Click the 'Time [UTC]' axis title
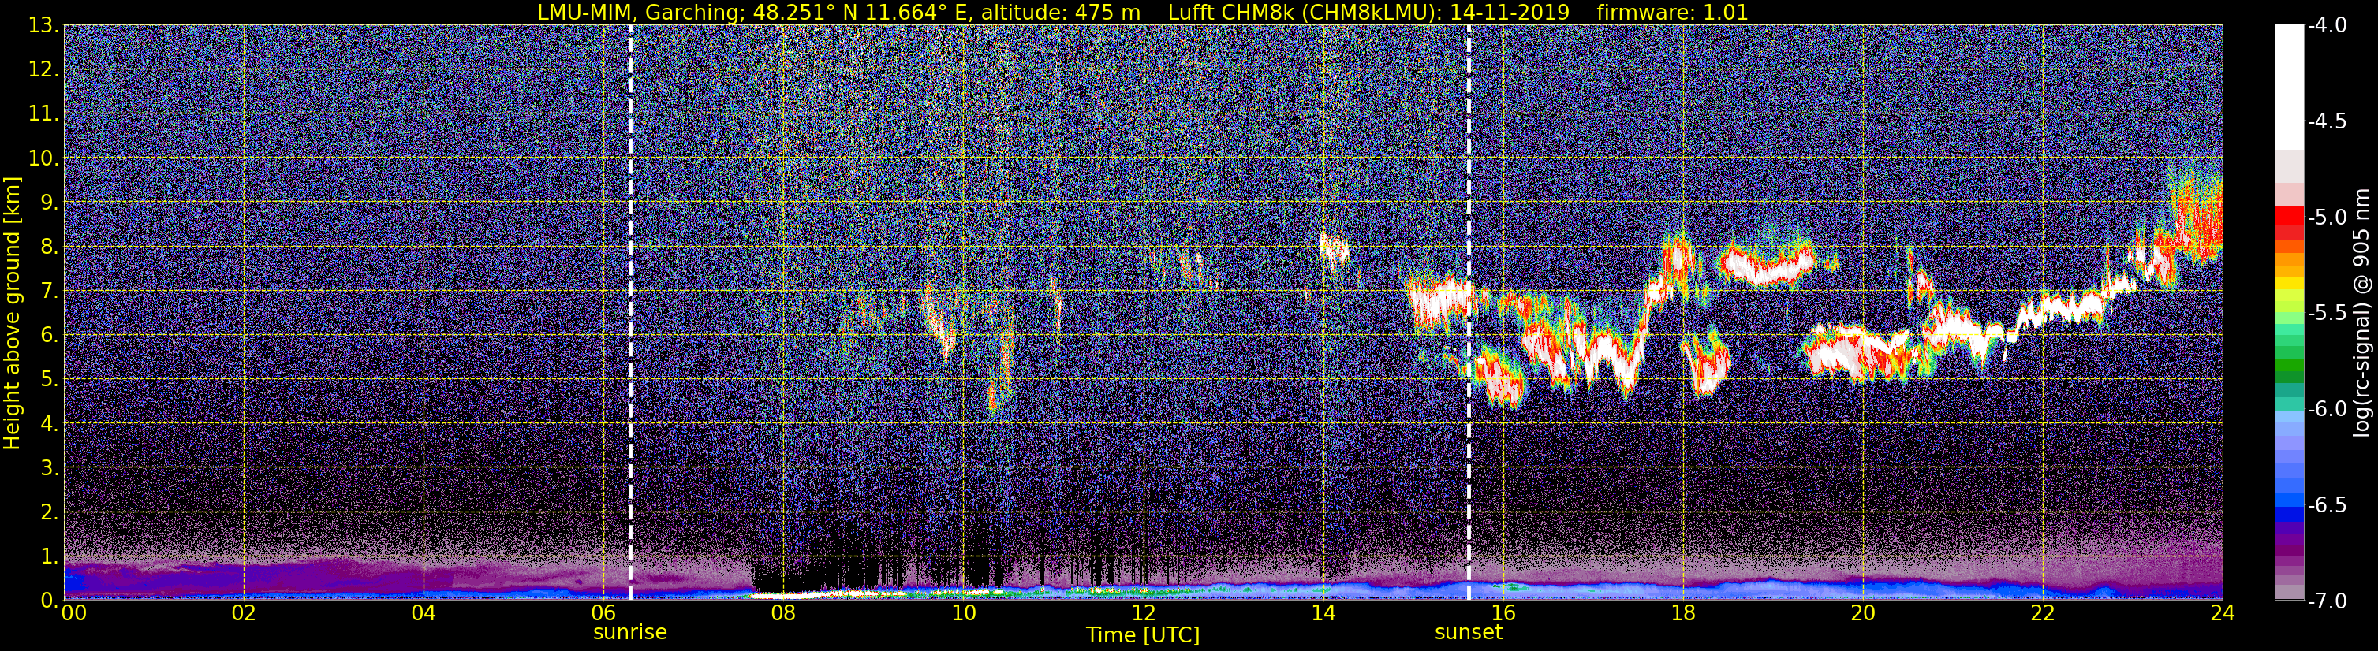This screenshot has height=651, width=2378. coord(1143,635)
